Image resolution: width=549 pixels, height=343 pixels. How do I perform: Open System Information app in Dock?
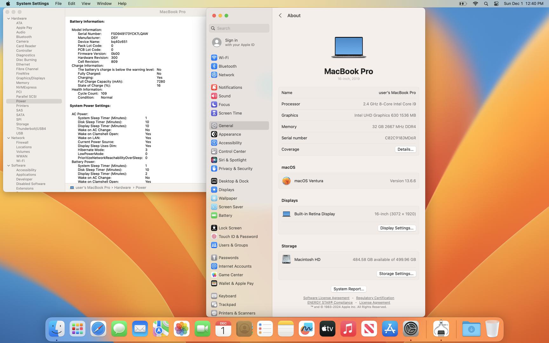(441, 329)
